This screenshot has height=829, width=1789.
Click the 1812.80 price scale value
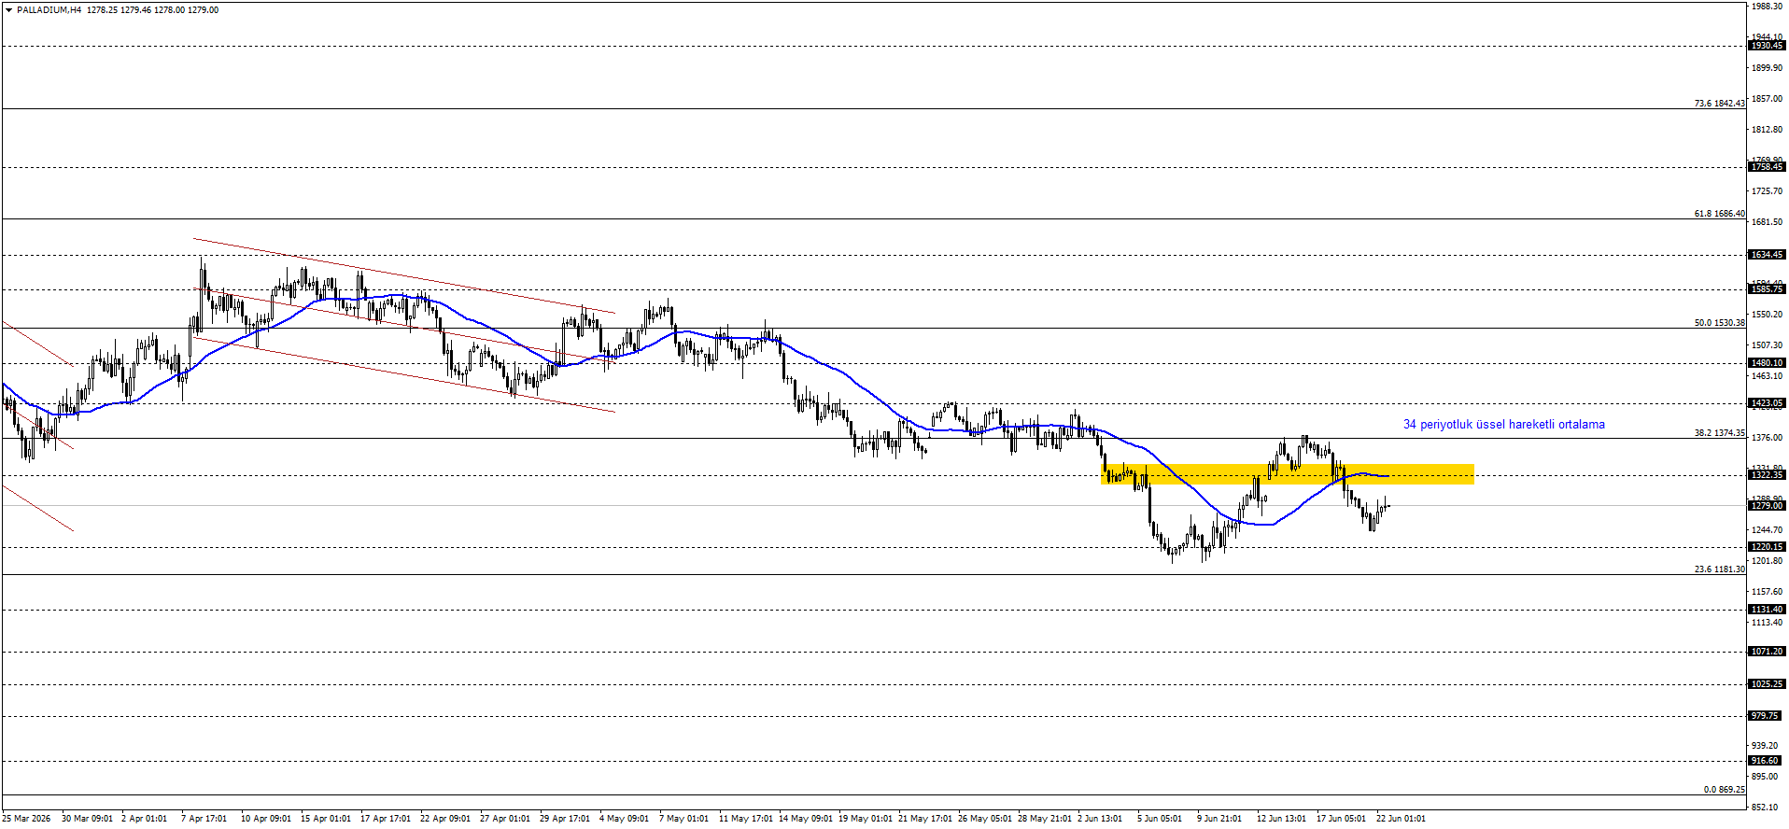point(1768,130)
